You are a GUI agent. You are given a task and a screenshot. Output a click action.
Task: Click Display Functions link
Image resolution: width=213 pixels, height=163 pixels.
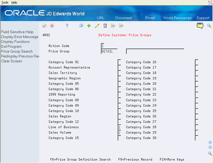point(15,42)
